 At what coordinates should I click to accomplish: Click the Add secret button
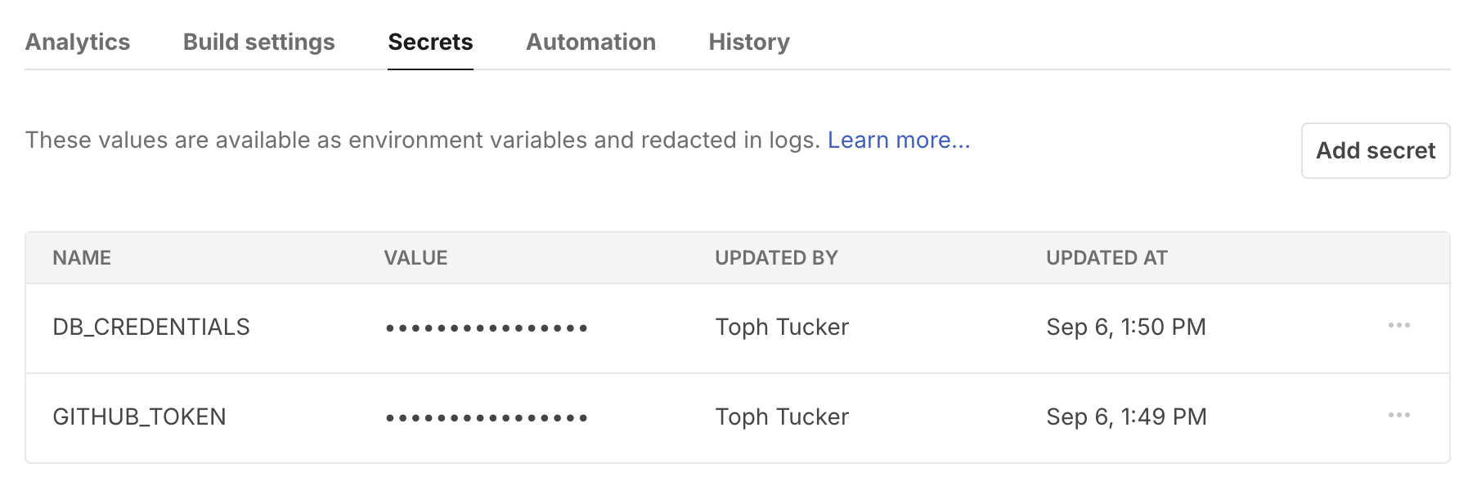1375,150
